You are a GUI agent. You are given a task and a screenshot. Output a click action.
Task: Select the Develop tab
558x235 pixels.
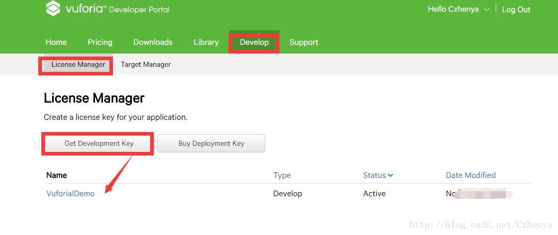coord(254,42)
